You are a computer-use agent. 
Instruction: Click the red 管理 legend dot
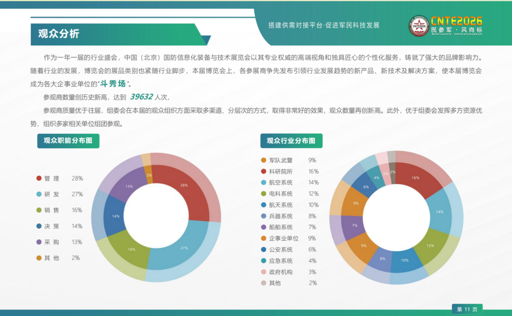click(39, 178)
